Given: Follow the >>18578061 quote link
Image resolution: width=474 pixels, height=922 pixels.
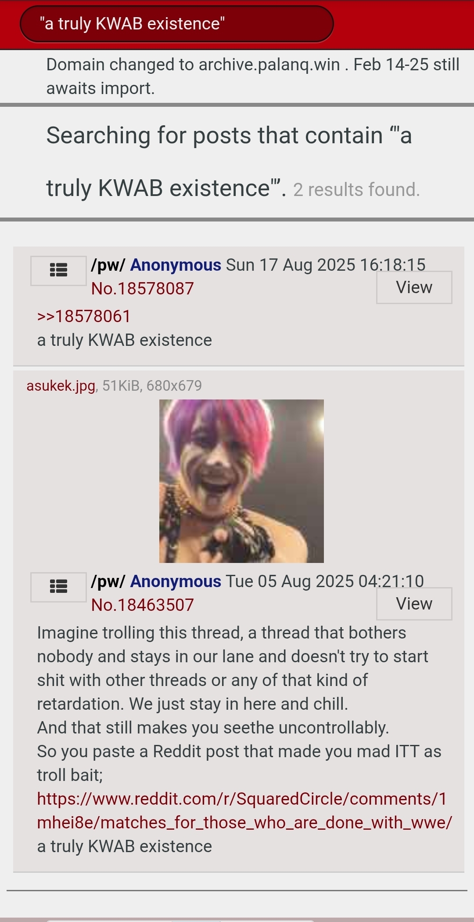Looking at the screenshot, I should (84, 316).
